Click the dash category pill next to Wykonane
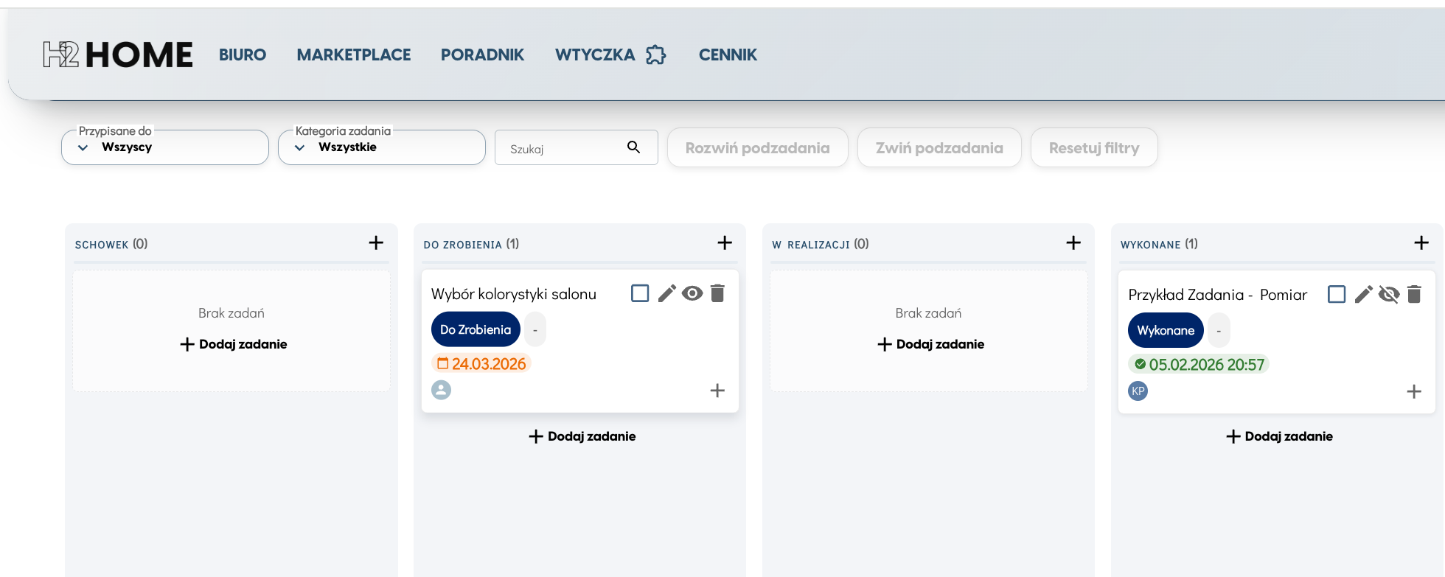The height and width of the screenshot is (577, 1445). point(1219,330)
